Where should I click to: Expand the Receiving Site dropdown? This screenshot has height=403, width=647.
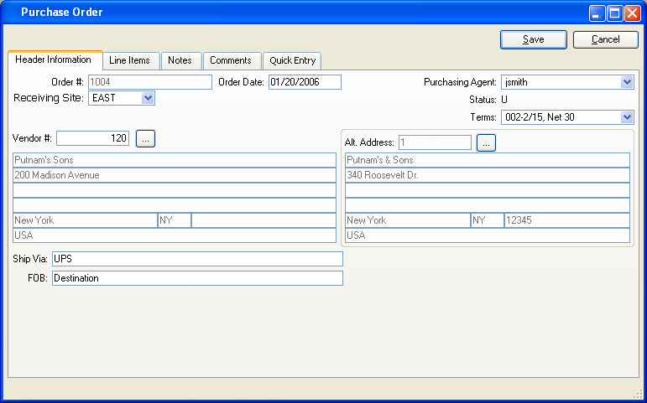click(x=148, y=98)
